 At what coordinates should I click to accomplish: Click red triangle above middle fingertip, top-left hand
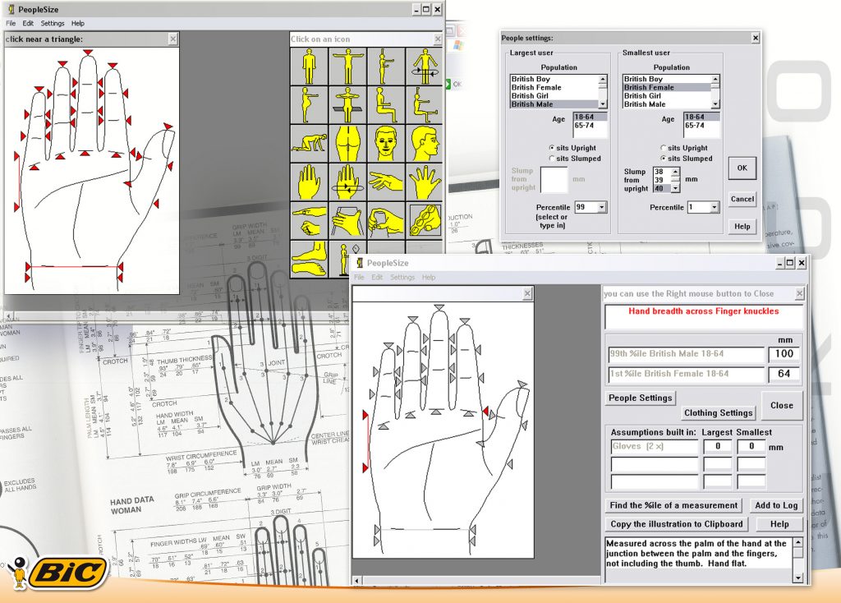(88, 52)
